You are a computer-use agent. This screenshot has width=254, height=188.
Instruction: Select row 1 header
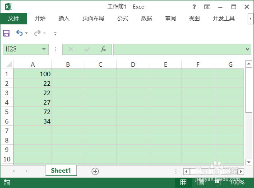tap(7, 74)
